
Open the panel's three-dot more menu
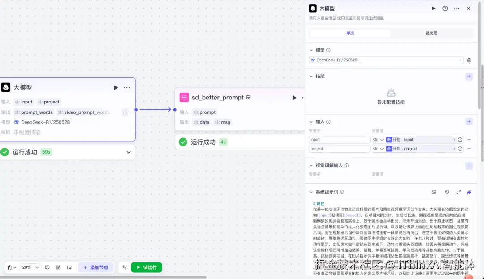[x=457, y=9]
